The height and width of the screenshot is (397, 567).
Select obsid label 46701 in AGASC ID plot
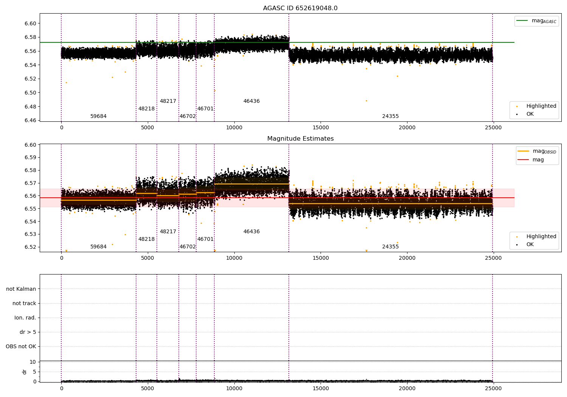click(205, 109)
